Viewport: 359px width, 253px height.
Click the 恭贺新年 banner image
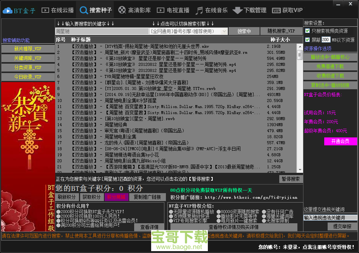click(x=28, y=157)
